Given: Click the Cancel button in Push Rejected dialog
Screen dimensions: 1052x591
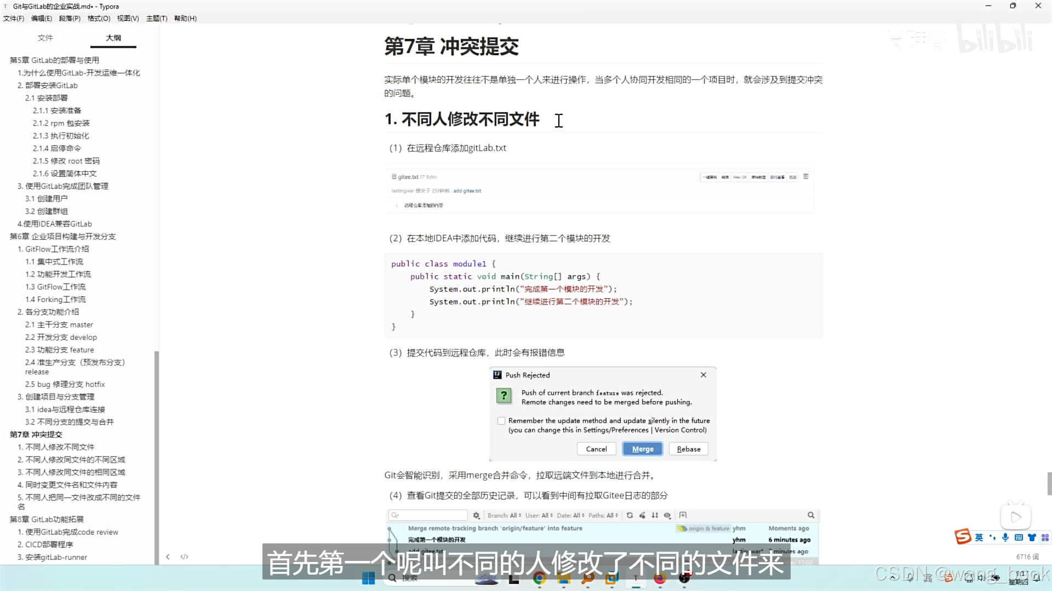Looking at the screenshot, I should pos(596,449).
